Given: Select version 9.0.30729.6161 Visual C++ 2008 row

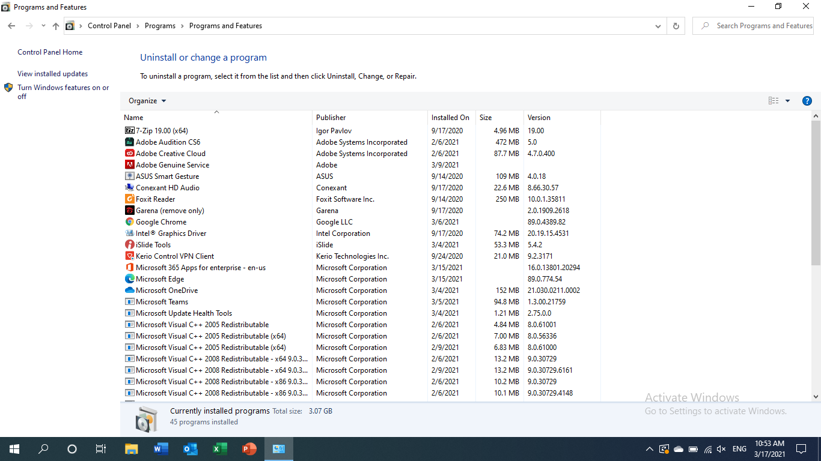Looking at the screenshot, I should [361, 370].
